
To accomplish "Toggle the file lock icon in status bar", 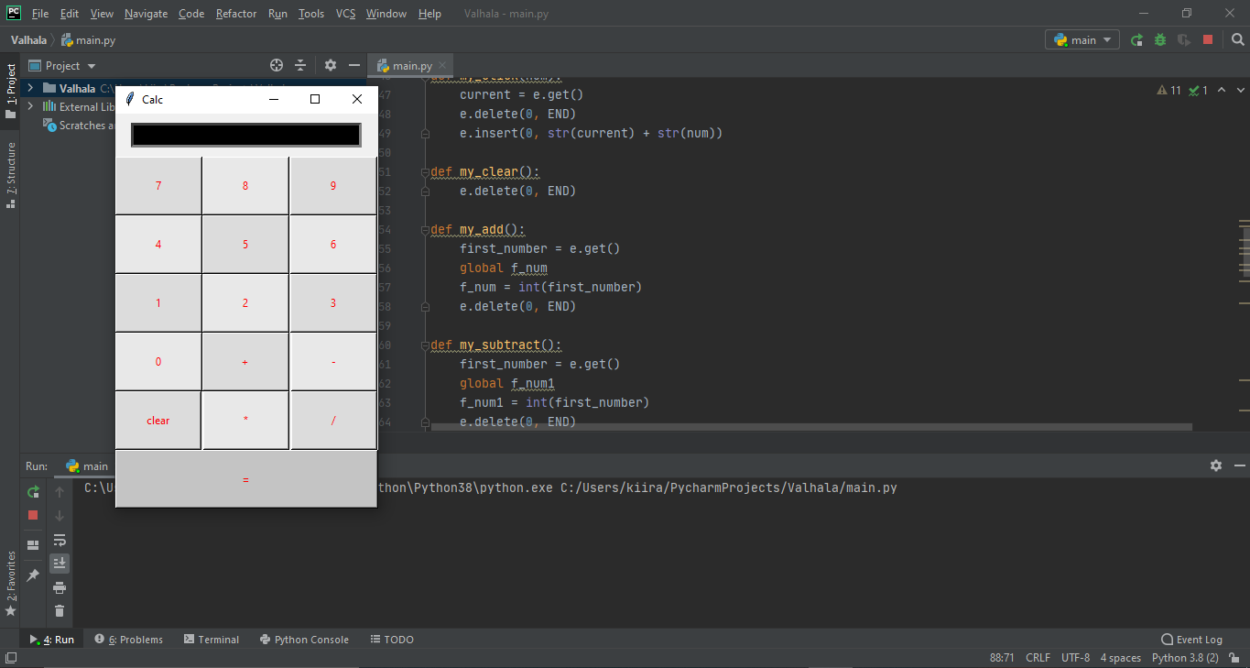I will click(1234, 657).
